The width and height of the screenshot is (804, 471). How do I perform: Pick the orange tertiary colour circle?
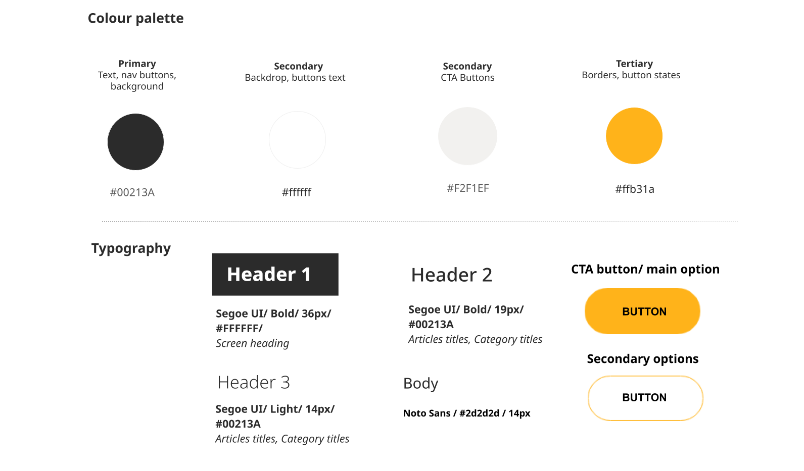pyautogui.click(x=634, y=136)
